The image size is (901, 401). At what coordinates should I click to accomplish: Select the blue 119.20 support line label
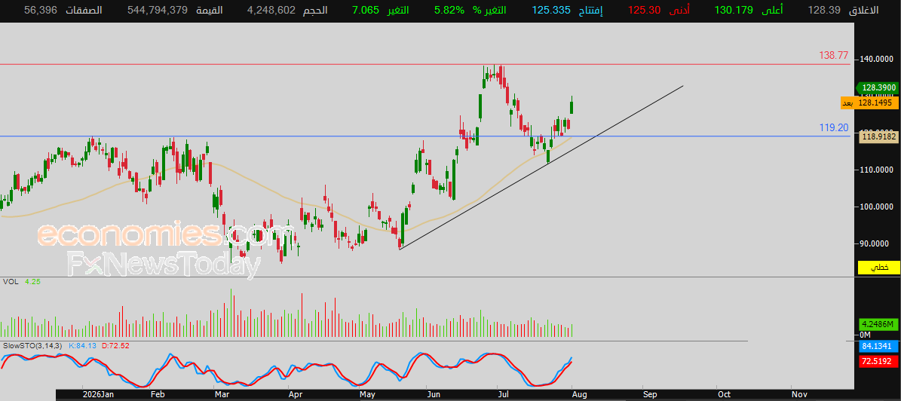[834, 127]
